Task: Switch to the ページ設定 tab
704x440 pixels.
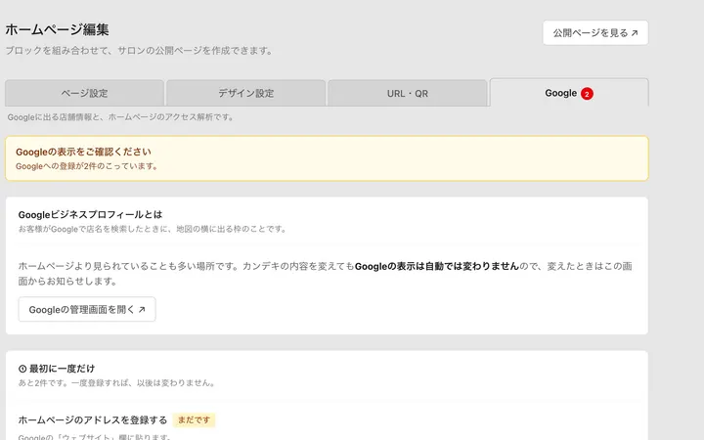Action: [84, 94]
